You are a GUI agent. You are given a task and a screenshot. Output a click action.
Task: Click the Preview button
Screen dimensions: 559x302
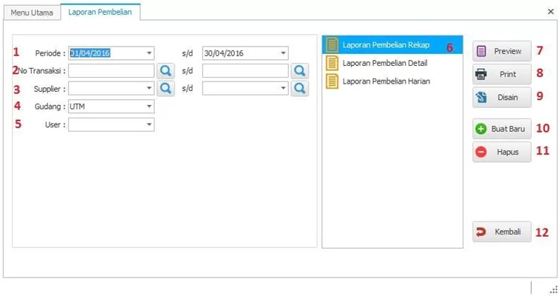click(502, 51)
